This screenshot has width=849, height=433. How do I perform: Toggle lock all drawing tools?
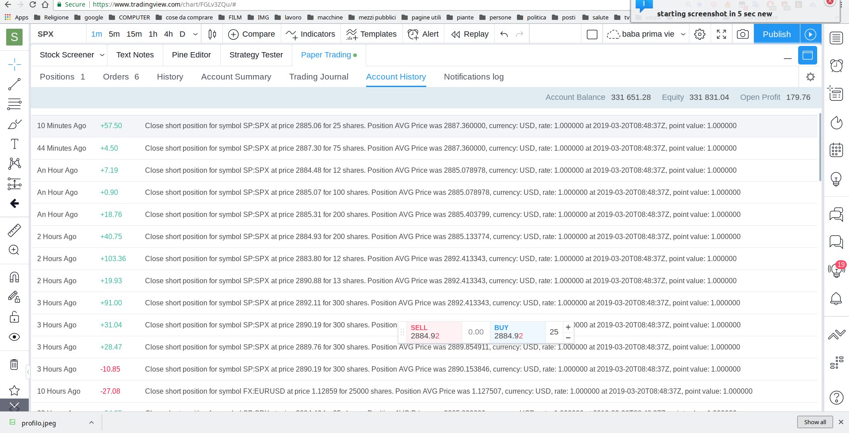14,317
